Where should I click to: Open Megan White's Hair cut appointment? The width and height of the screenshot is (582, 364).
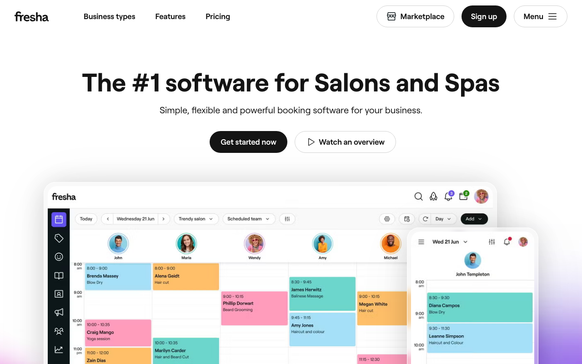(382, 308)
